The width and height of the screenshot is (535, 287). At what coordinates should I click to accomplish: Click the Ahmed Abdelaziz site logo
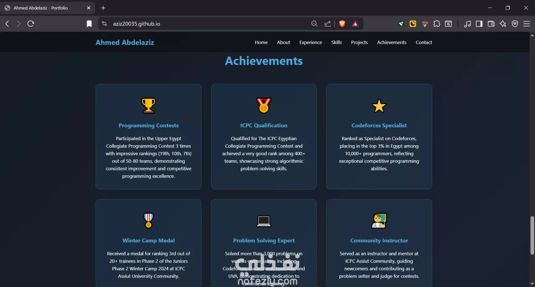(x=125, y=42)
